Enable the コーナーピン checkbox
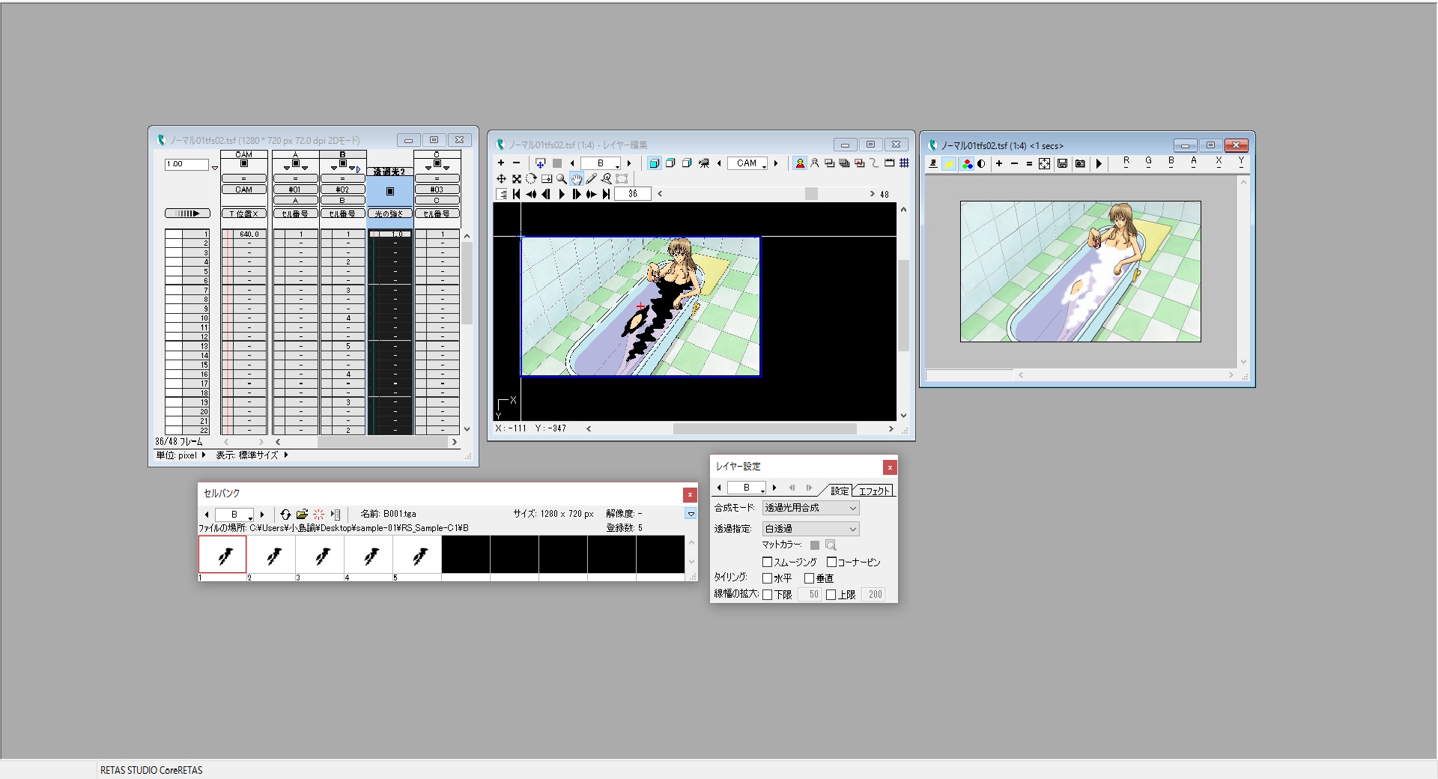 click(831, 562)
